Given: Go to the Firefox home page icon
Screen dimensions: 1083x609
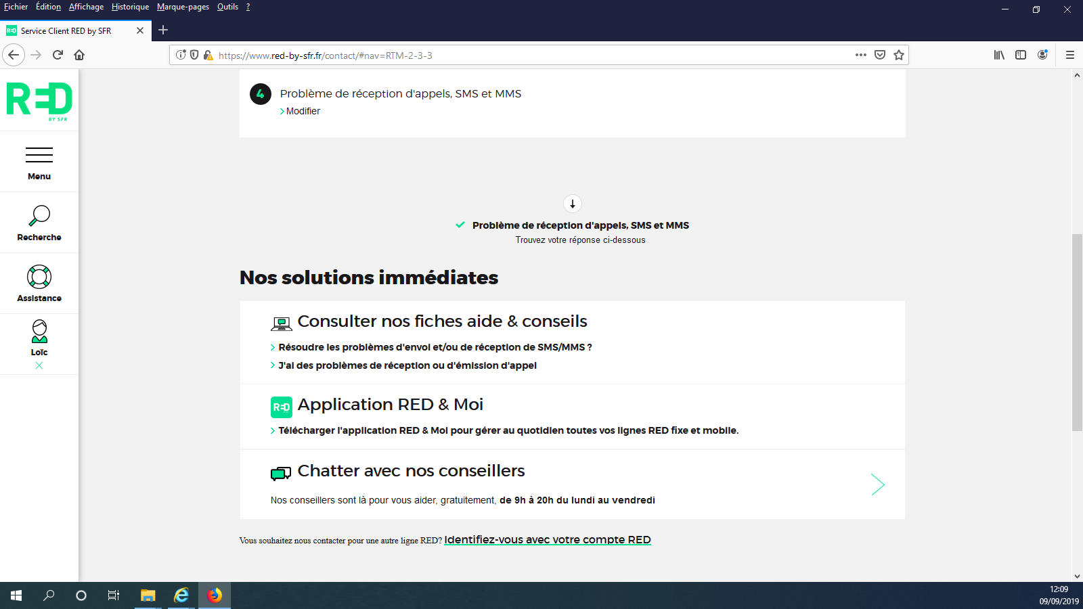Looking at the screenshot, I should click(79, 55).
